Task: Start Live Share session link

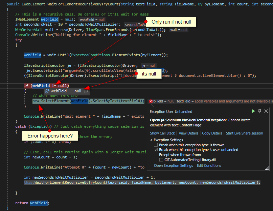Action: point(245,133)
